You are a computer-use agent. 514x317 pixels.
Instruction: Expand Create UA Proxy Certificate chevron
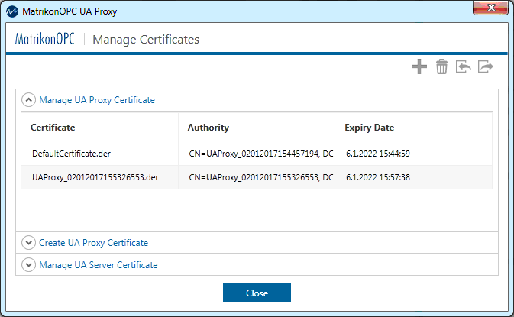(28, 243)
